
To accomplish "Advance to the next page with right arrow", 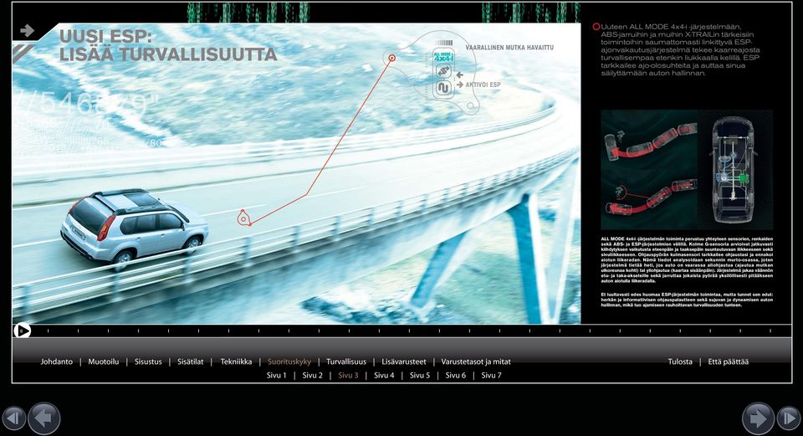I will point(758,418).
